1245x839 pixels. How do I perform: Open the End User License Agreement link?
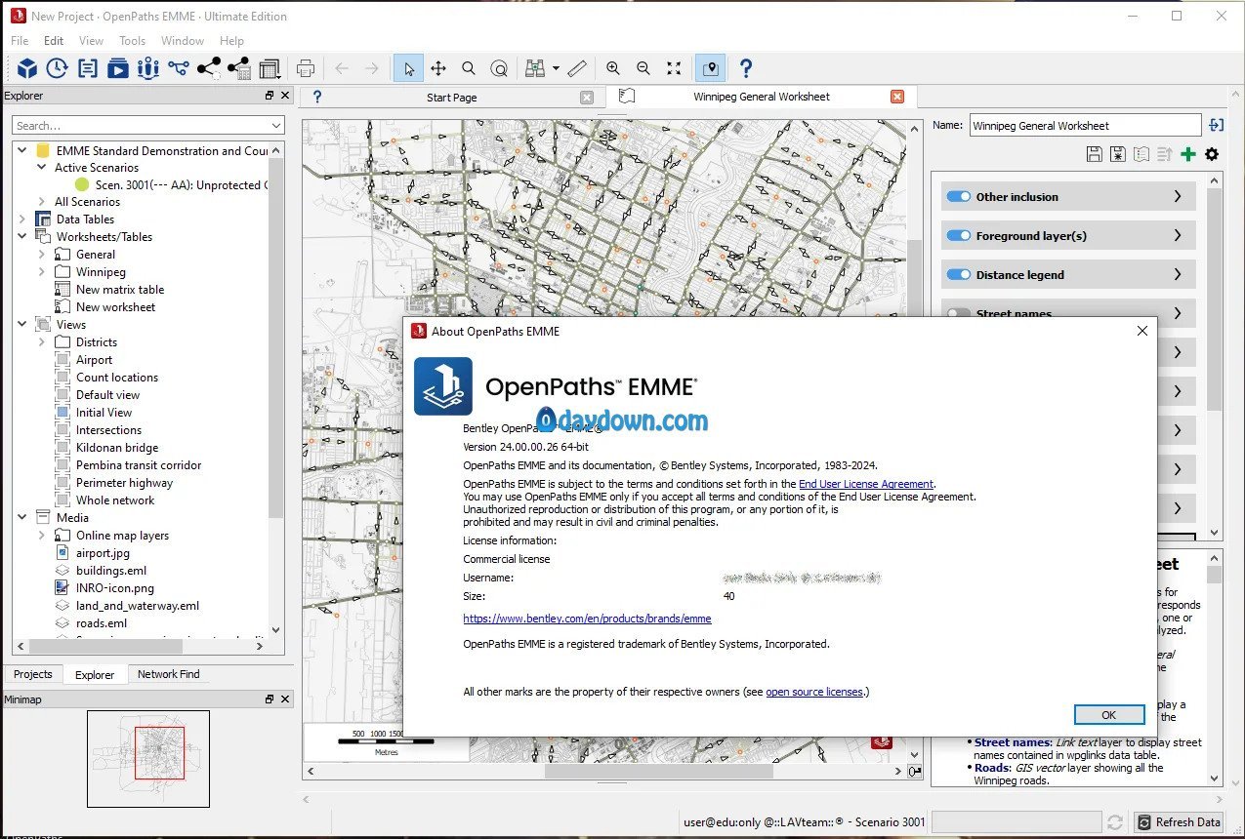click(866, 484)
